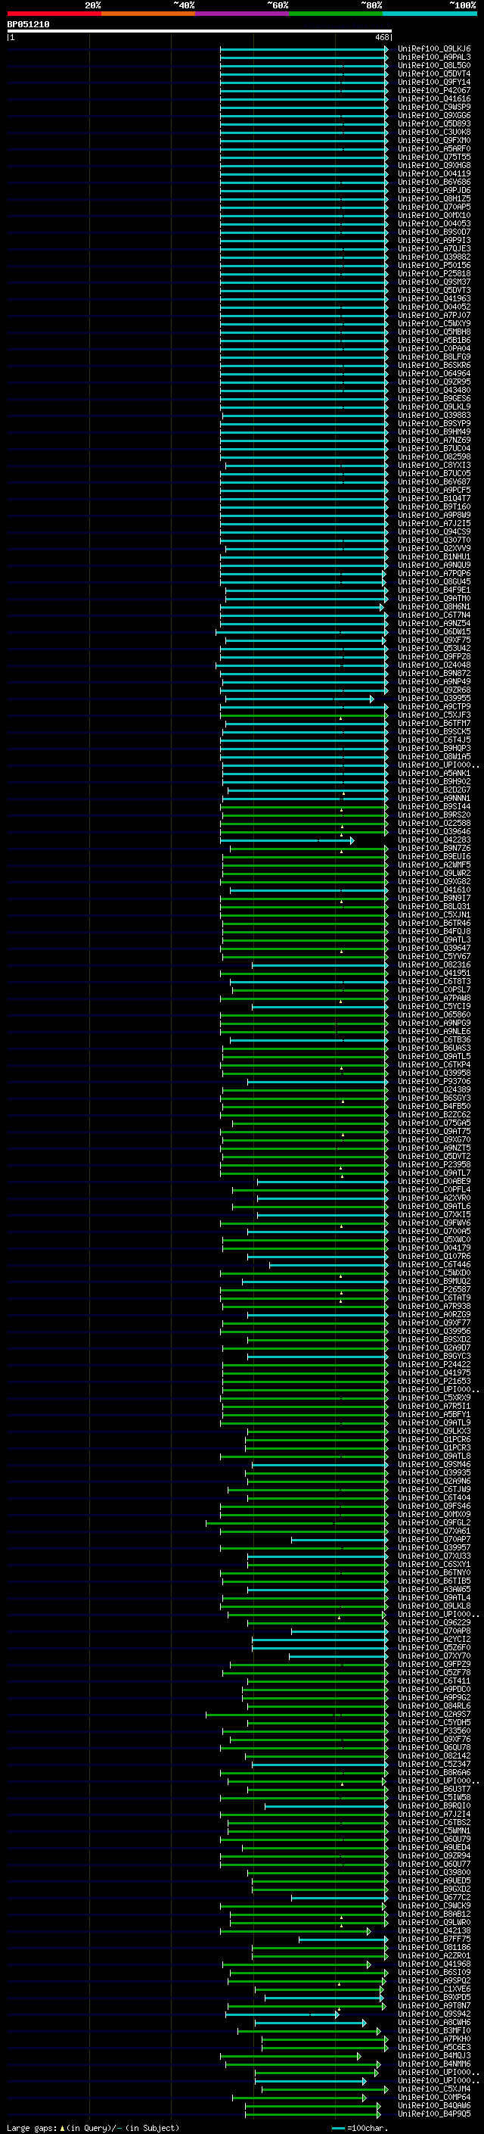This screenshot has width=484, height=2134.
Task: Select hit UniRef100_Q75T55
Action: [434, 157]
